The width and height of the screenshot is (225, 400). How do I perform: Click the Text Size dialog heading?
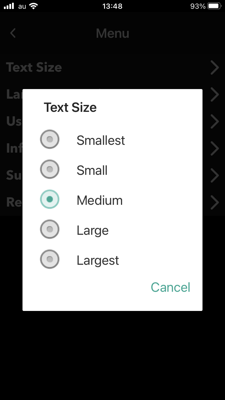coord(70,107)
